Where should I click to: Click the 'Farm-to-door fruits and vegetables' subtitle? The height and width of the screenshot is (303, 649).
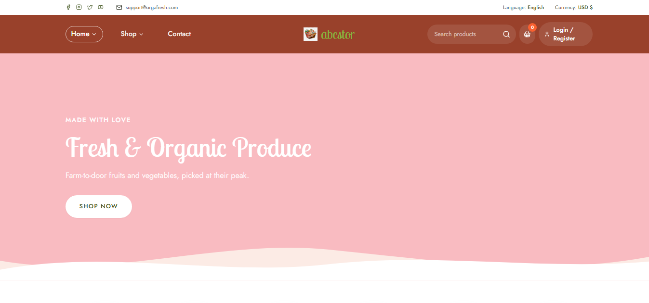(157, 176)
